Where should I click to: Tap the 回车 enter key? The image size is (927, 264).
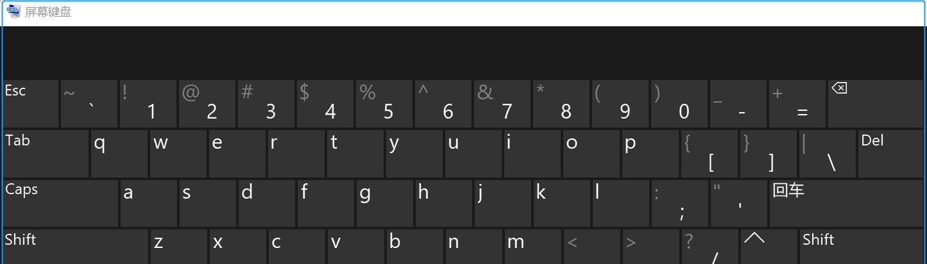(x=847, y=203)
